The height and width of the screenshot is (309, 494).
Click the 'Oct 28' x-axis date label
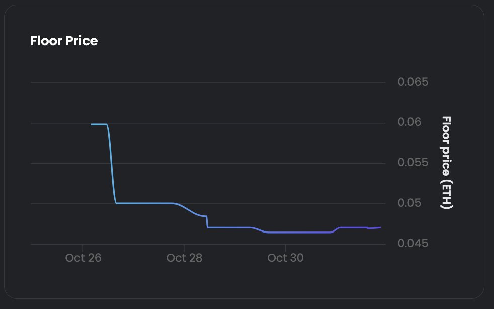tap(184, 258)
